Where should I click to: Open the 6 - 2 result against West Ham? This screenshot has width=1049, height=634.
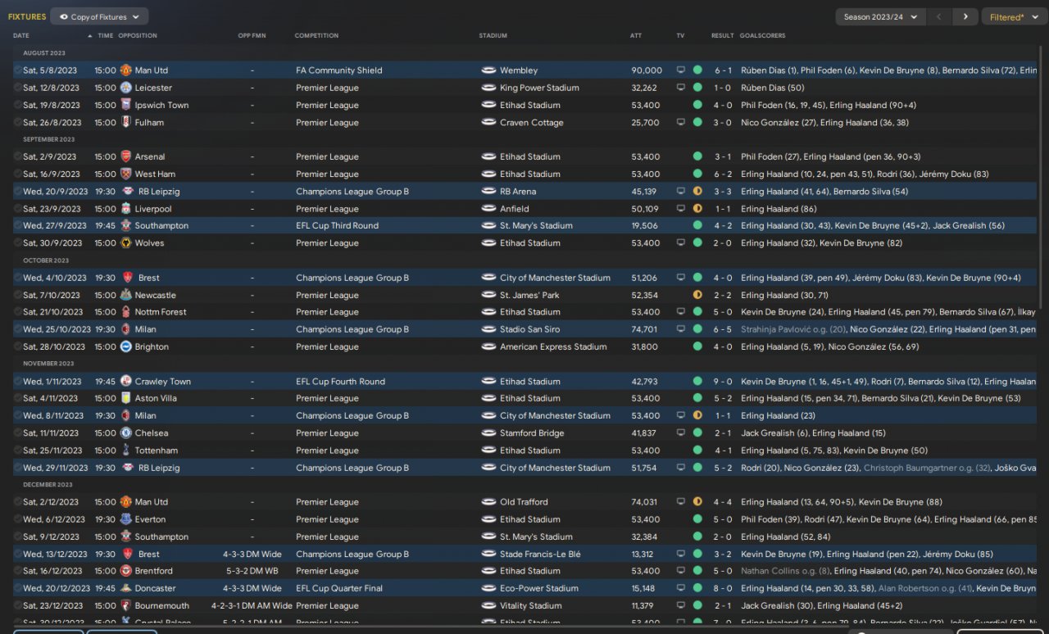pos(722,174)
